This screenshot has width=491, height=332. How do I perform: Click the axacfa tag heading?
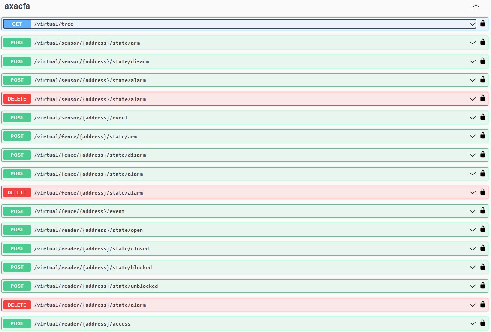pyautogui.click(x=17, y=6)
